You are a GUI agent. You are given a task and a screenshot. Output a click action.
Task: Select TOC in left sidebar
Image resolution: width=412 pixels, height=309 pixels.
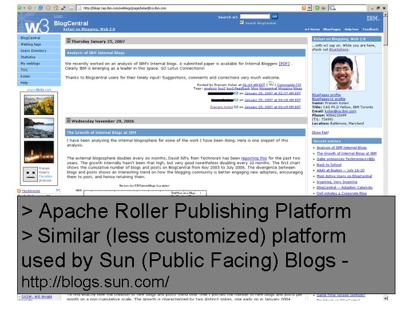pos(39,70)
